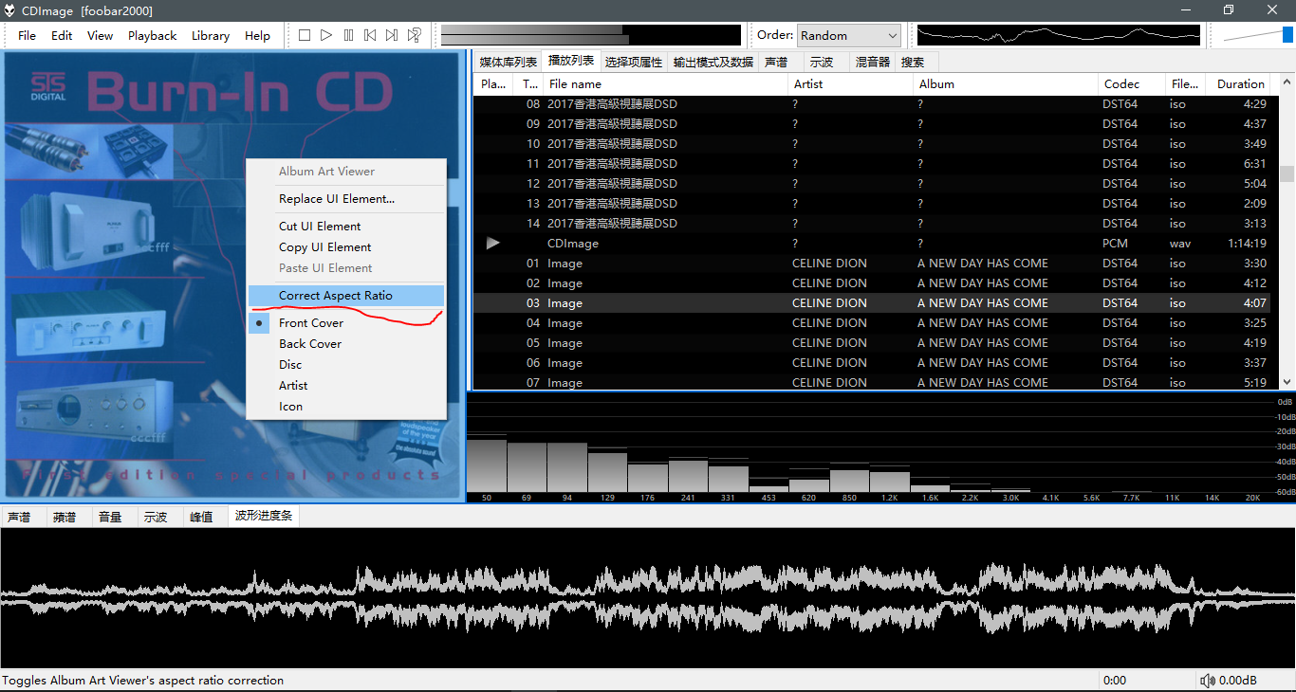Click the Artist column header
Viewport: 1296px width, 692px height.
pyautogui.click(x=807, y=83)
